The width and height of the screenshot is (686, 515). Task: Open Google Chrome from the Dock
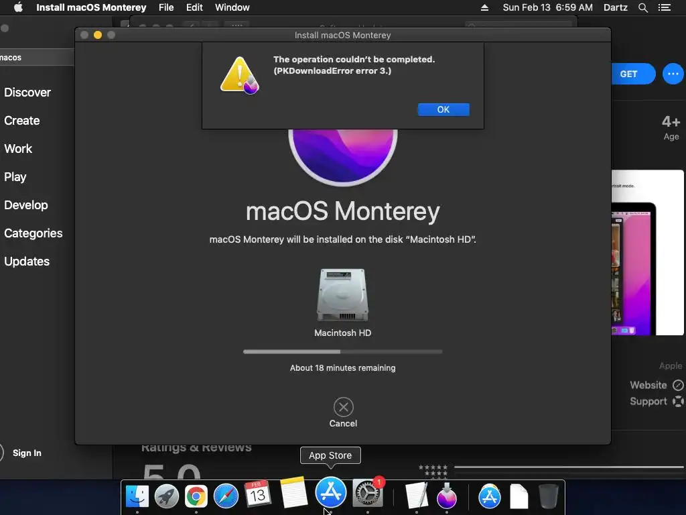[196, 496]
